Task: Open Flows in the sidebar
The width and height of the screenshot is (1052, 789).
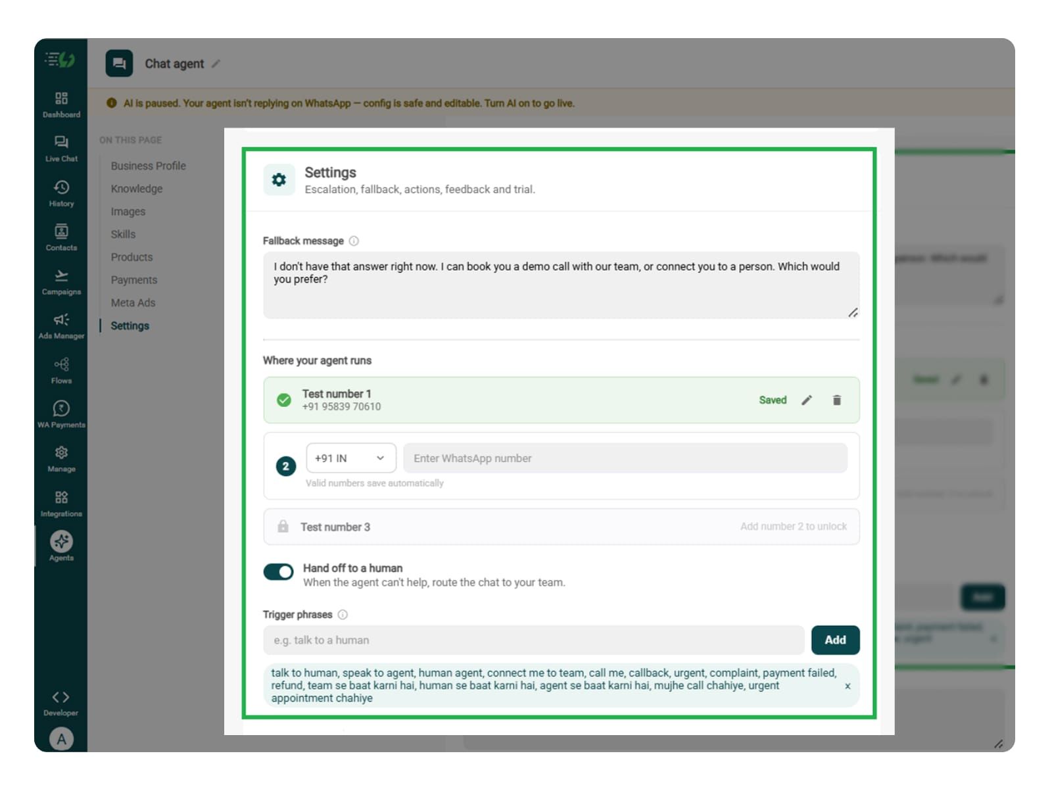Action: coord(61,370)
